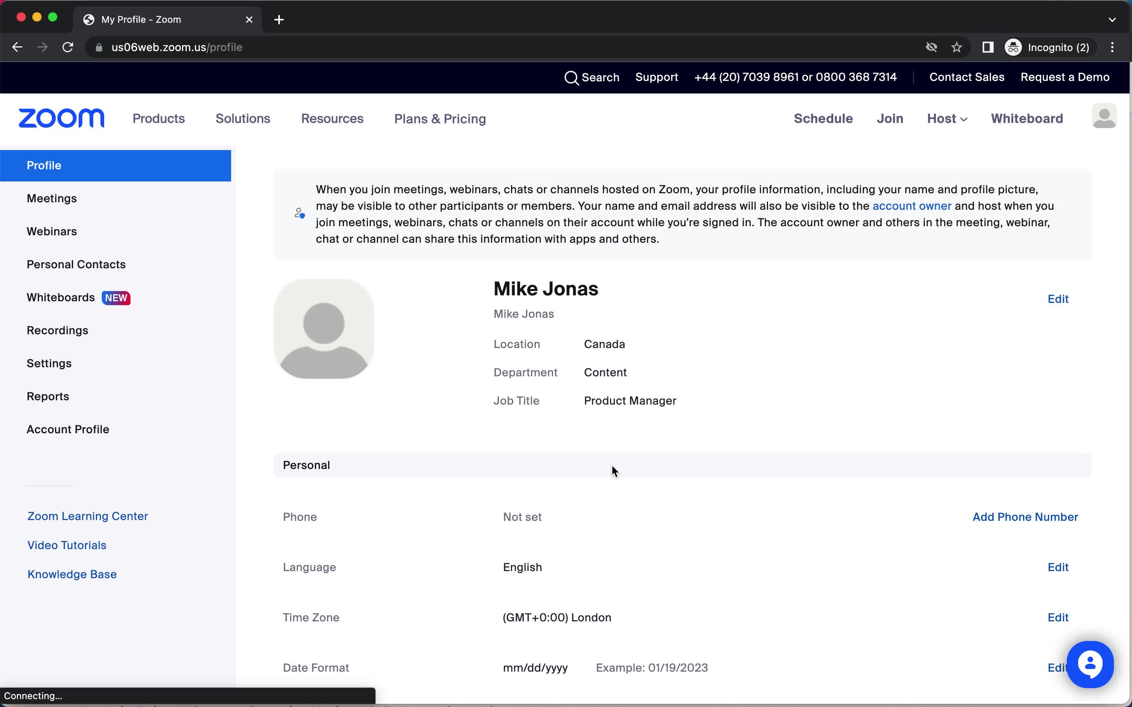Expand the tab search chevron
This screenshot has width=1132, height=707.
[1112, 20]
